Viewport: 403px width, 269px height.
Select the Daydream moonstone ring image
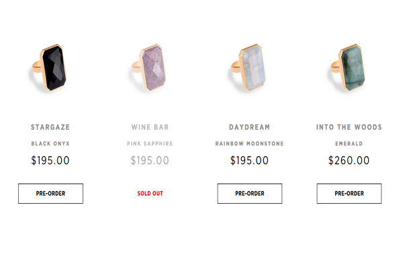point(251,67)
